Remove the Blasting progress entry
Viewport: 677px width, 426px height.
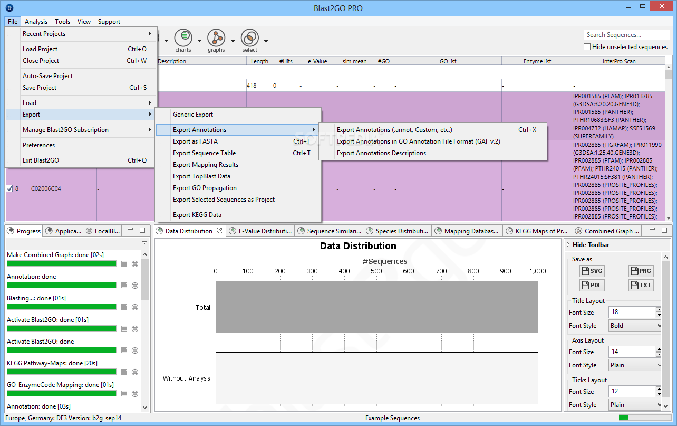(x=135, y=307)
